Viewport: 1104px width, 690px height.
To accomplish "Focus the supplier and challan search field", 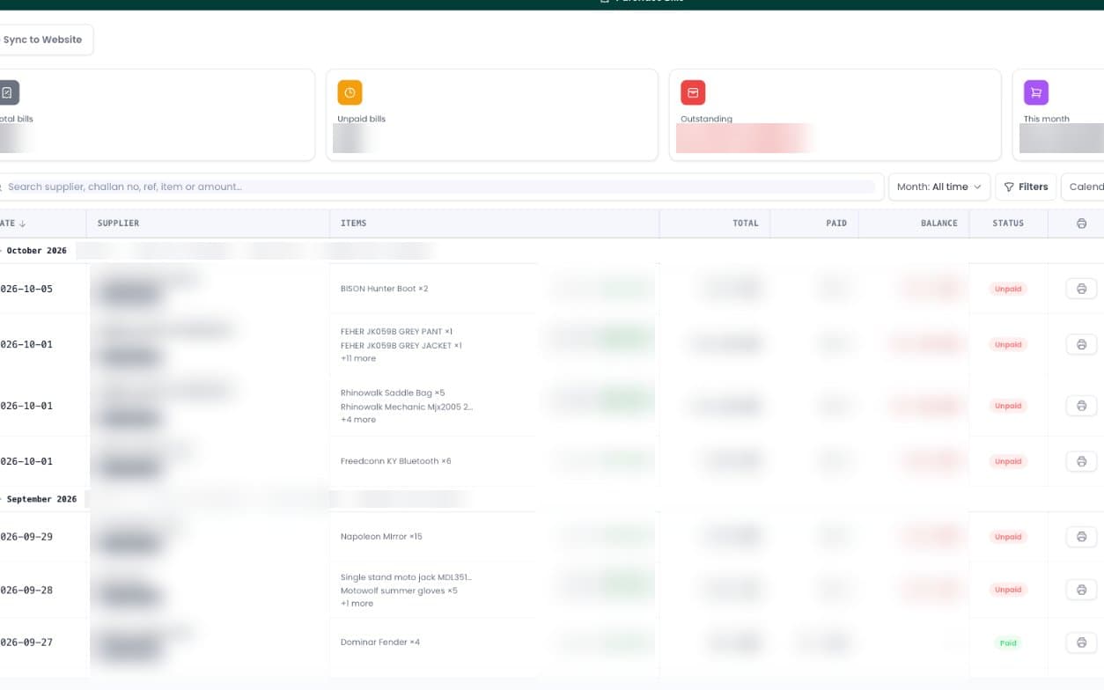I will [440, 187].
